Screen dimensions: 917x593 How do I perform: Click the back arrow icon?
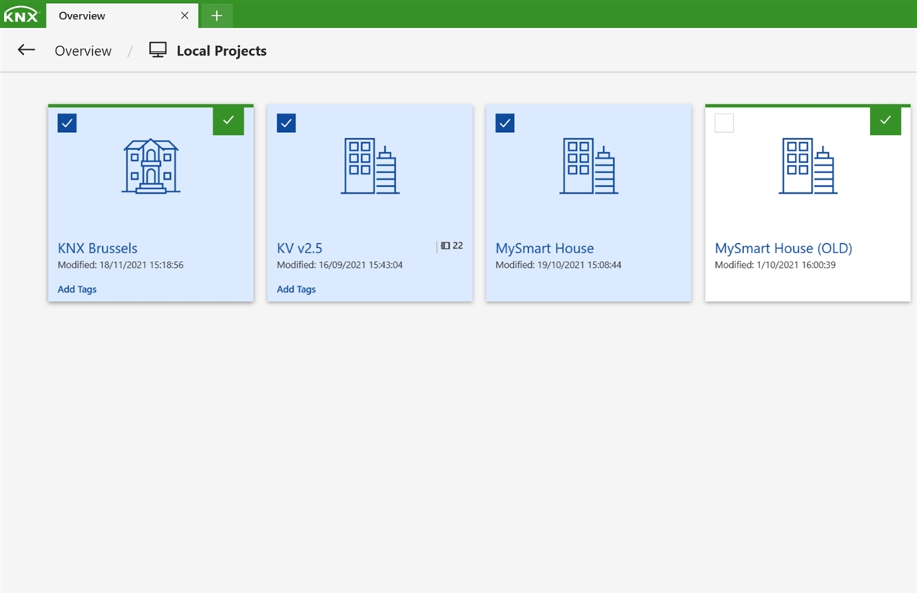tap(26, 50)
